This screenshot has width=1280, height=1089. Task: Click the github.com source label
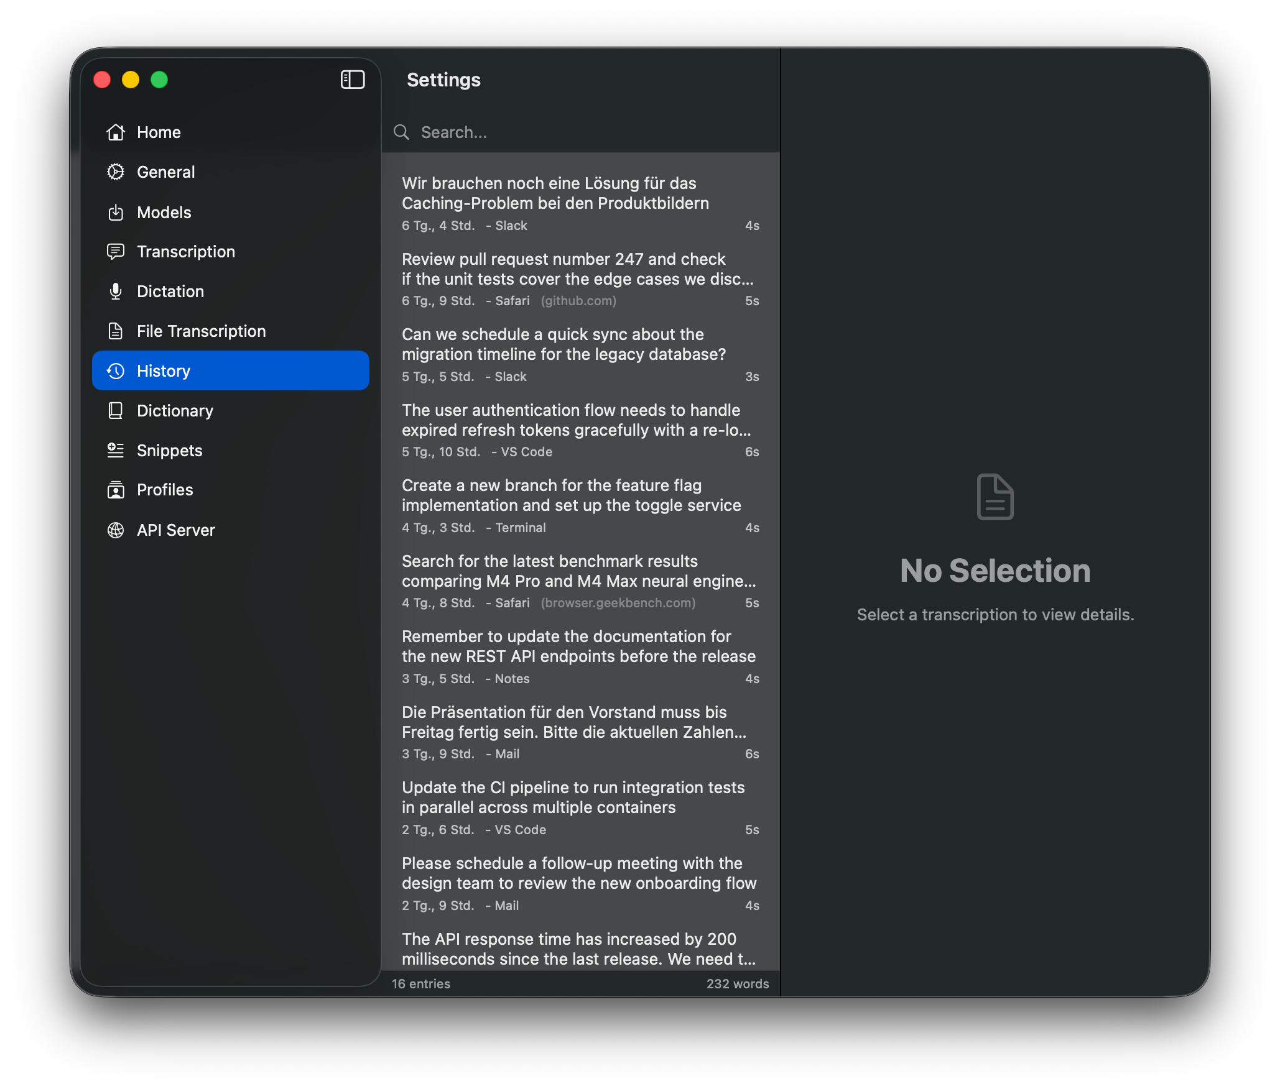(x=578, y=300)
